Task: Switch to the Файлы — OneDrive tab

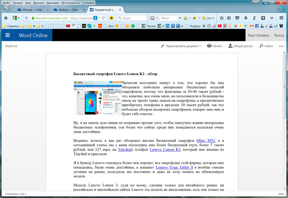Action: [x=66, y=10]
